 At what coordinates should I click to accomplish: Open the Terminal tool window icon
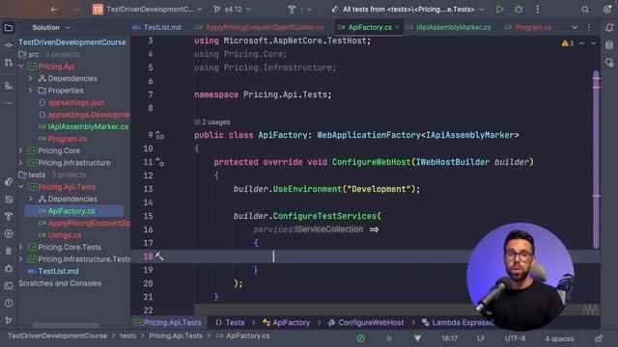pyautogui.click(x=9, y=286)
